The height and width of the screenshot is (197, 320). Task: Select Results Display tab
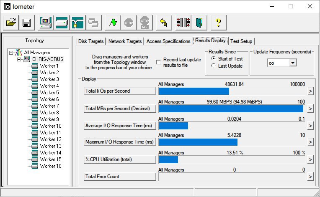click(210, 40)
